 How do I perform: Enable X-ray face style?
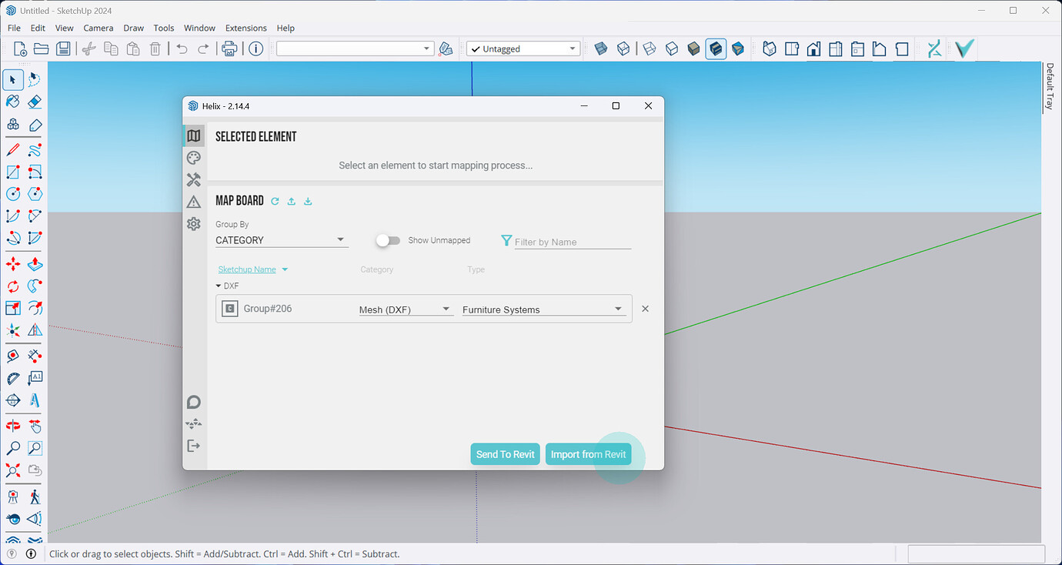tap(600, 48)
